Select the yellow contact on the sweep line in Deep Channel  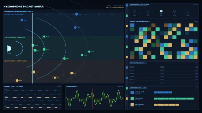pyautogui.click(x=34, y=72)
